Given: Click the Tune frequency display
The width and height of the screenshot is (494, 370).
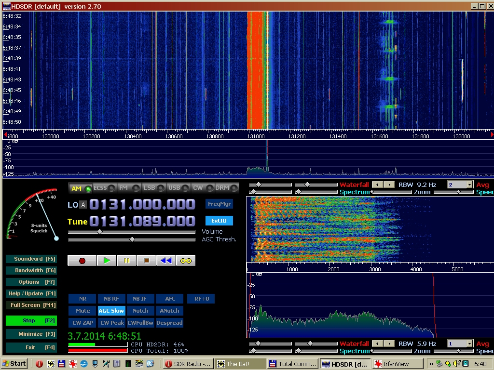Looking at the screenshot, I should 142,221.
